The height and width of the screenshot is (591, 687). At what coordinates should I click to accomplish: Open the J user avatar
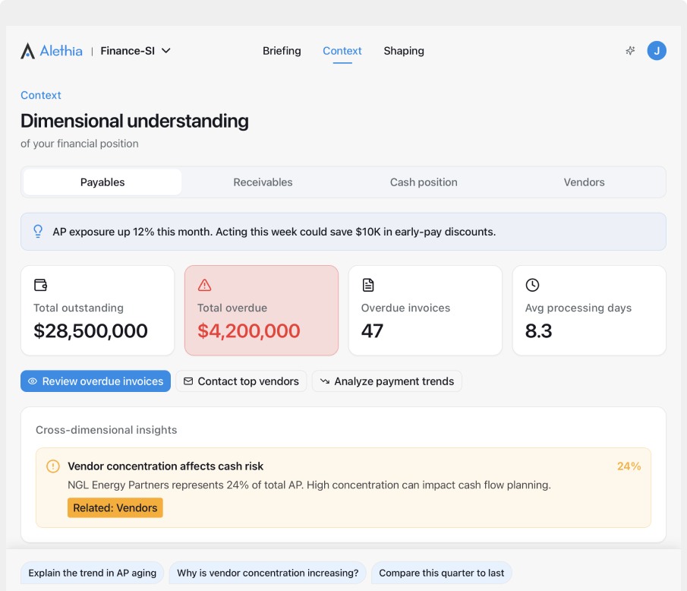pos(657,51)
